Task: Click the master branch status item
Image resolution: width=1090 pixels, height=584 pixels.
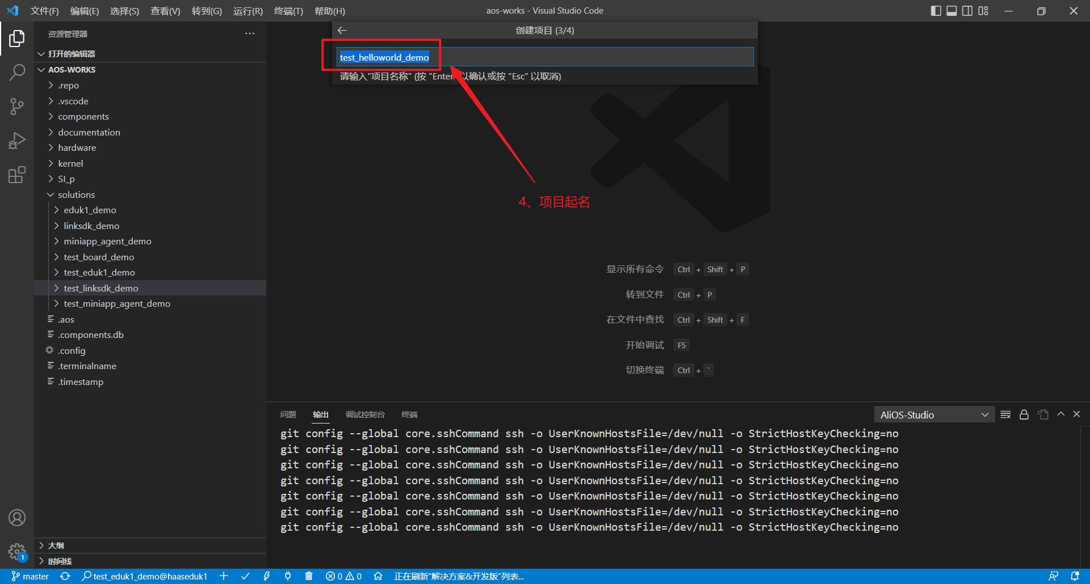Action: pos(30,576)
